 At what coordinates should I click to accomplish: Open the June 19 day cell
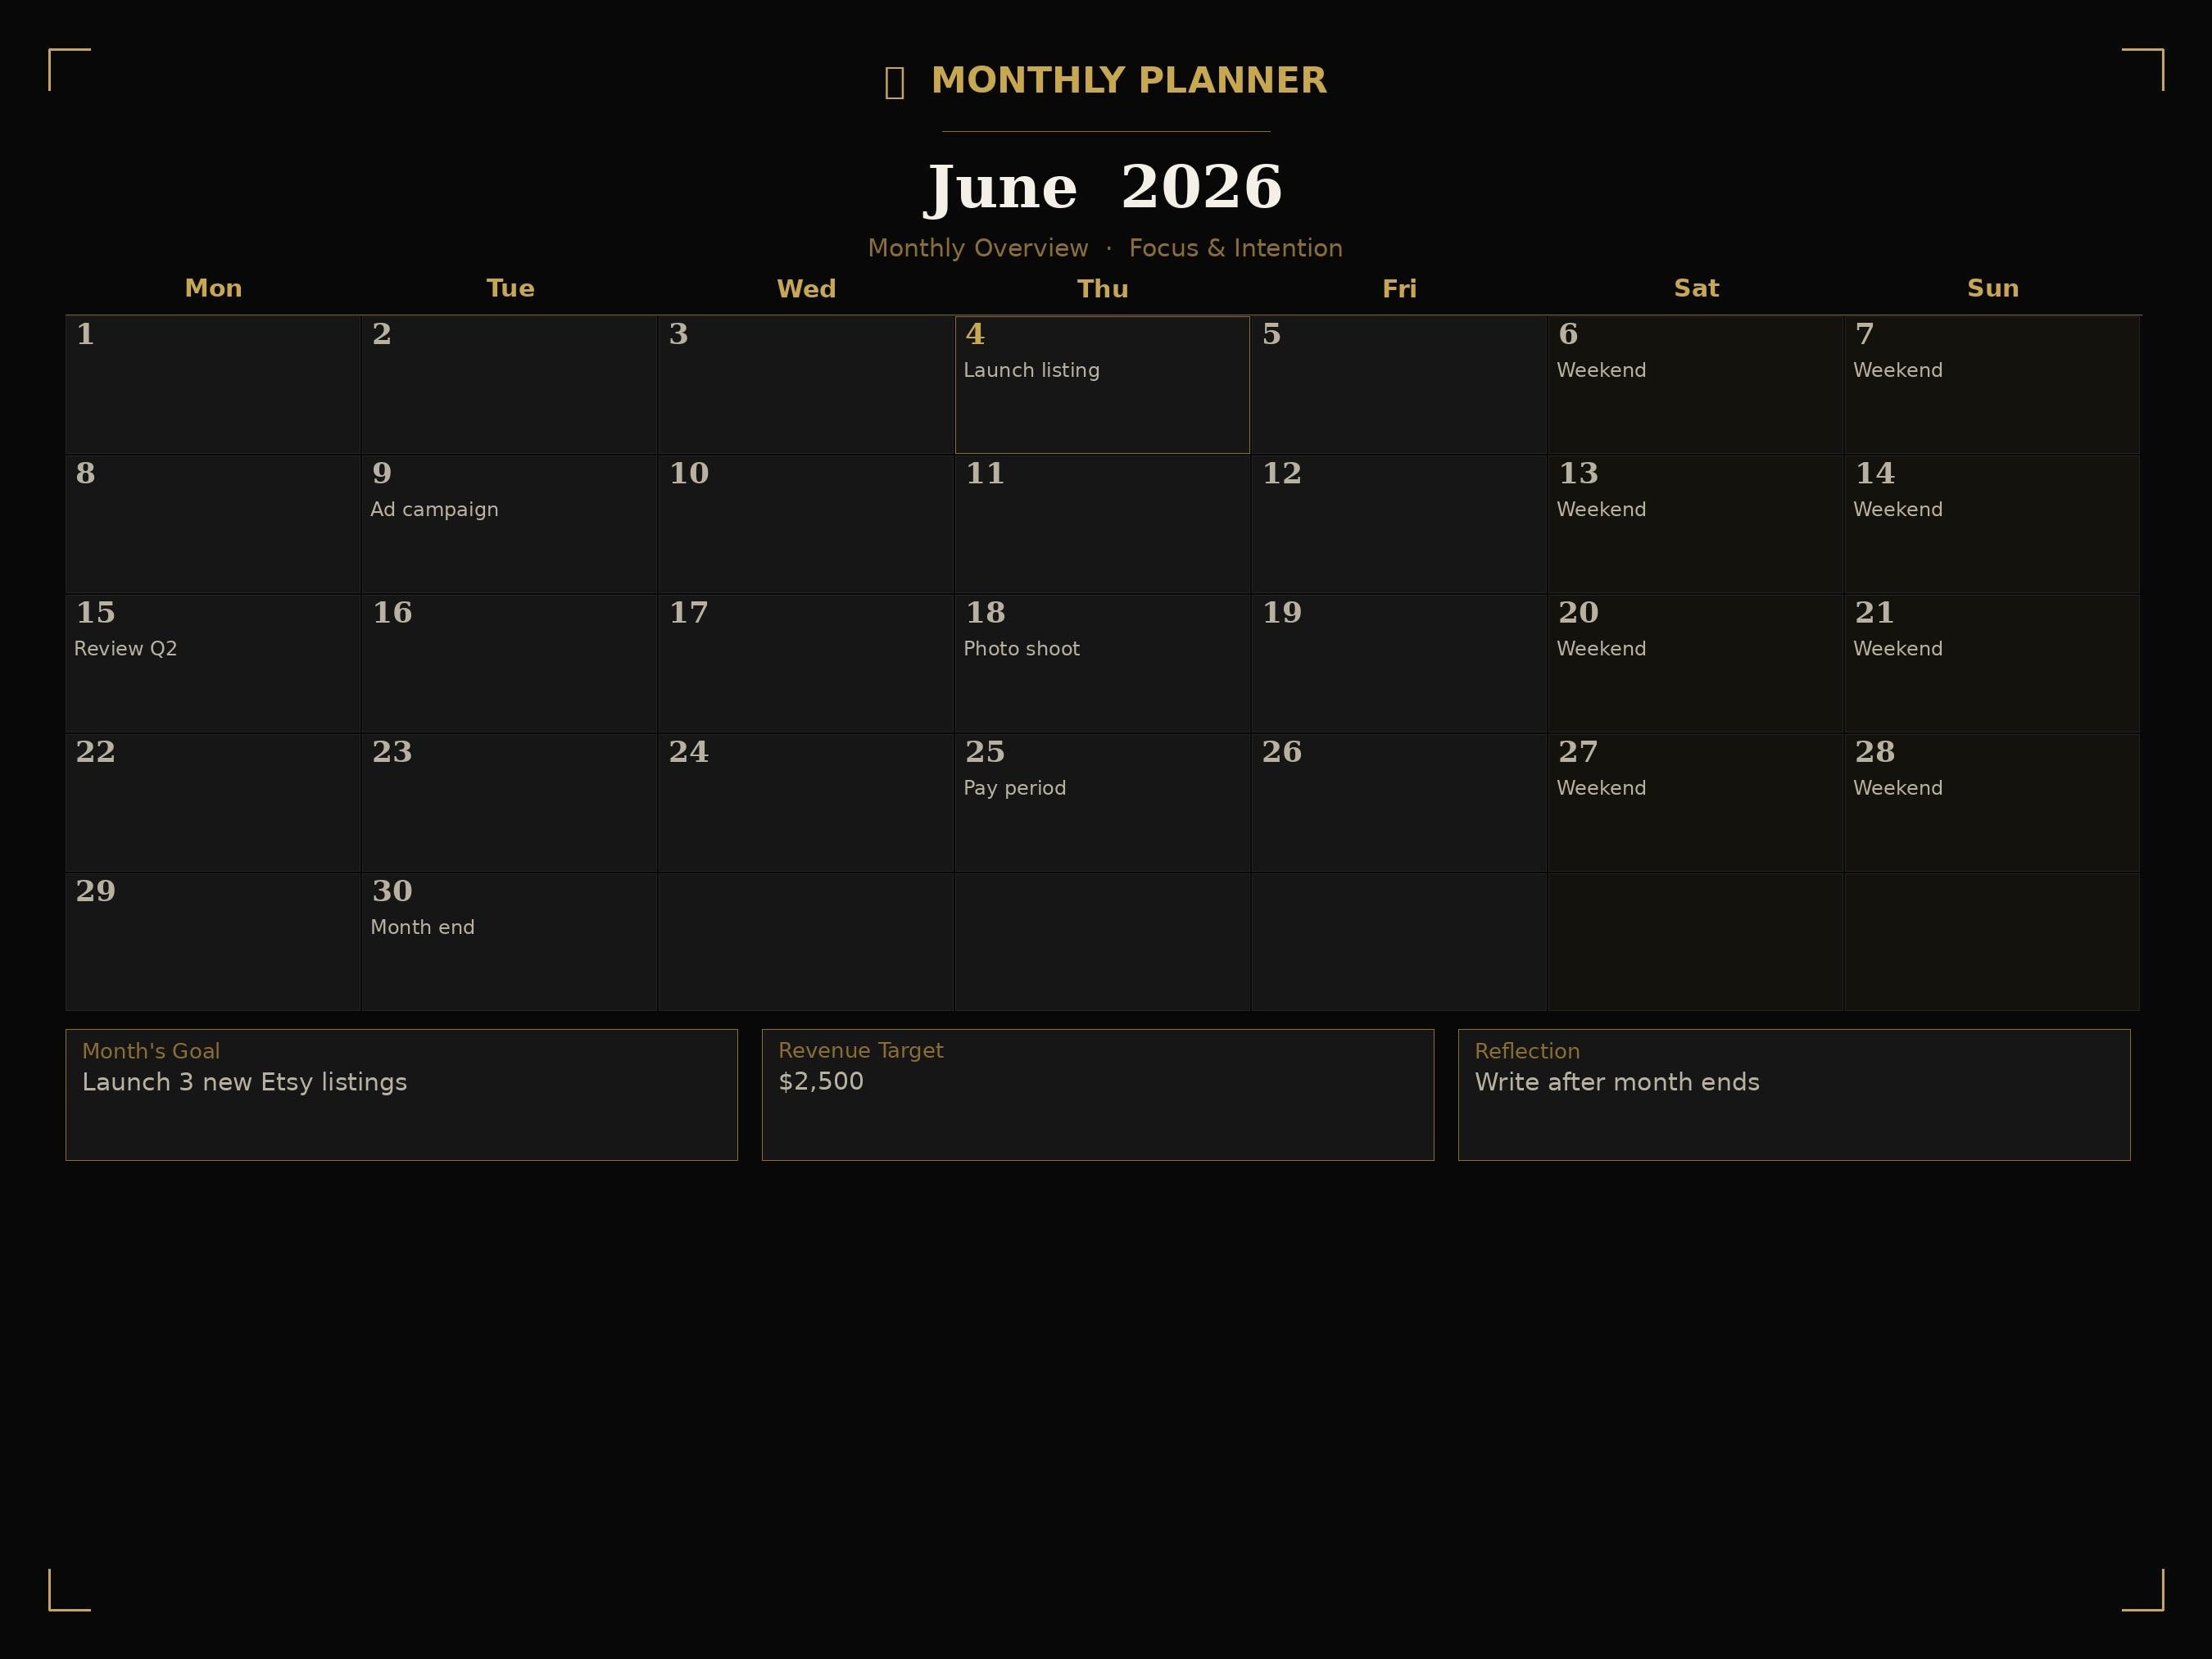point(1399,664)
